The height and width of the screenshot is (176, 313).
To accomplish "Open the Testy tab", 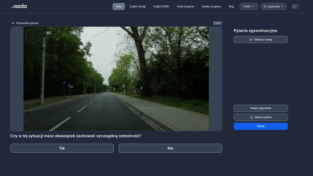I will (x=119, y=7).
